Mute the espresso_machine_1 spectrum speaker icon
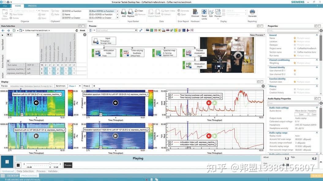This screenshot has width=323, height=181. tap(36, 103)
